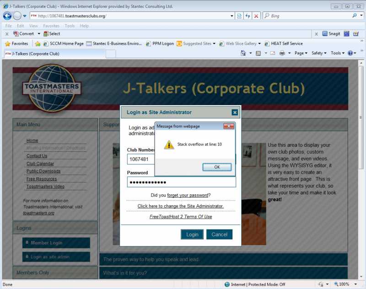Open the Tools menu in menu bar
Screen dimensions: 366x289
click(x=70, y=26)
